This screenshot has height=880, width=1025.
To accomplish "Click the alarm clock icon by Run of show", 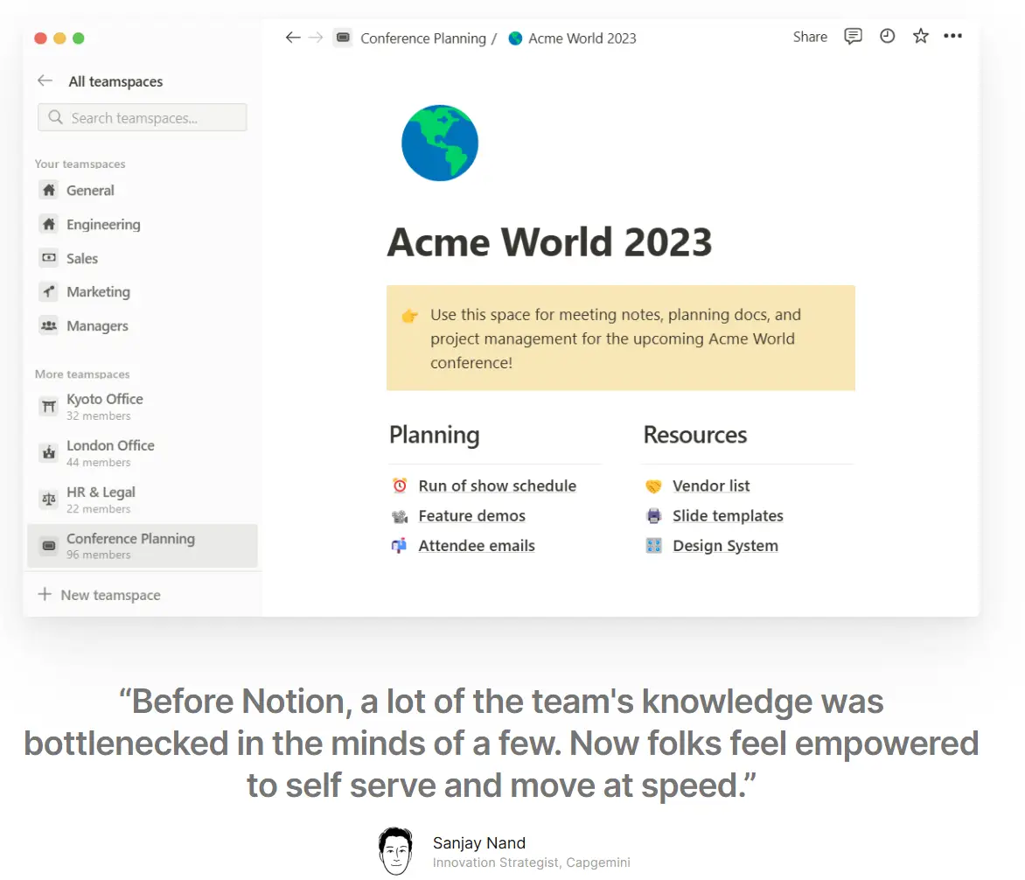I will click(400, 485).
